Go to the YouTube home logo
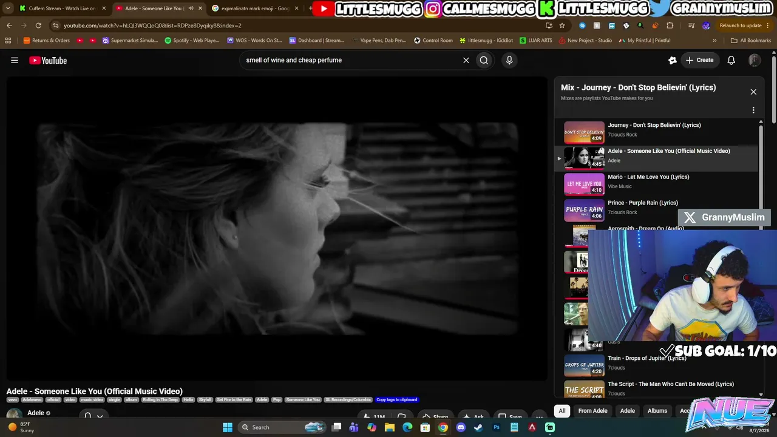This screenshot has width=777, height=437. pyautogui.click(x=48, y=60)
